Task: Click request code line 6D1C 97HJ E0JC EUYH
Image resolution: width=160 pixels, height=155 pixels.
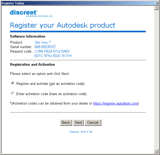Action: pyautogui.click(x=53, y=56)
